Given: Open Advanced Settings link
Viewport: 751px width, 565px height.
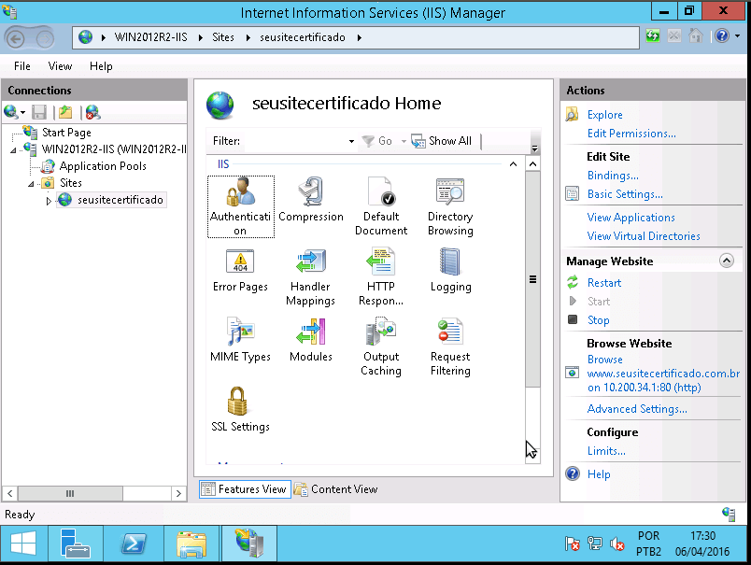Looking at the screenshot, I should coord(637,409).
